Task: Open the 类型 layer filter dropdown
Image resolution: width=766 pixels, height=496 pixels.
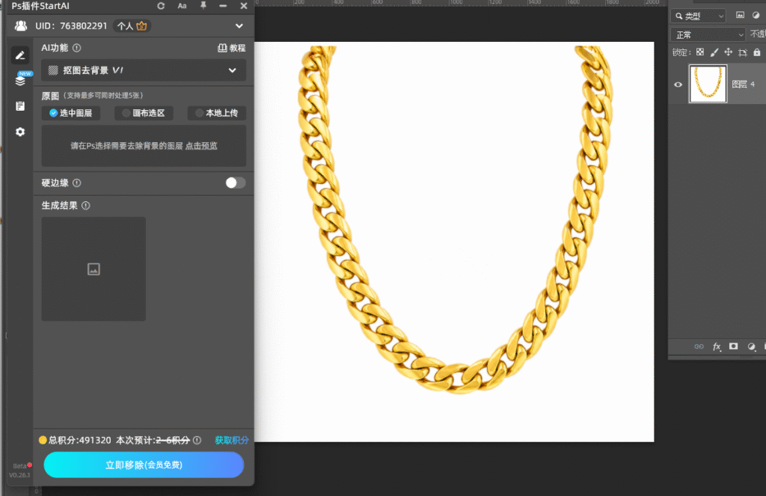Action: point(699,16)
